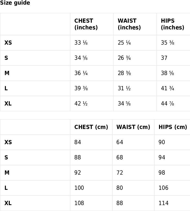Click the 108 chest cm value for XL
The height and width of the screenshot is (211, 190).
coord(79,203)
